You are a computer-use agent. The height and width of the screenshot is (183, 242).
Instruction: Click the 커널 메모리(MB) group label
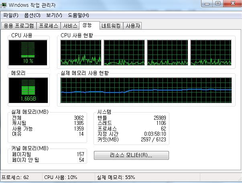click(30, 148)
